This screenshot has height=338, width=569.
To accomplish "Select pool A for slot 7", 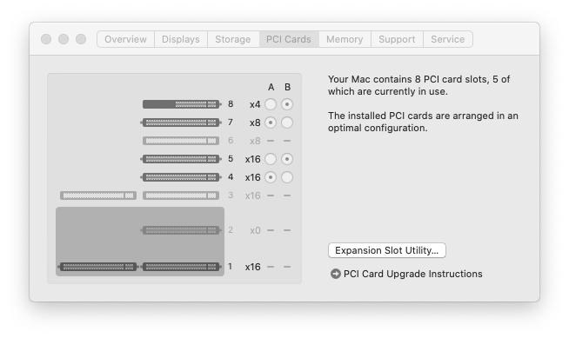I will click(271, 123).
